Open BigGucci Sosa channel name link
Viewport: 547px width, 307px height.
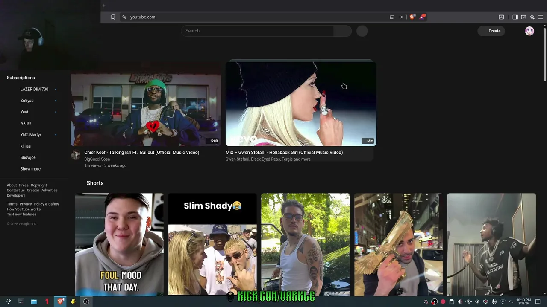click(x=97, y=159)
